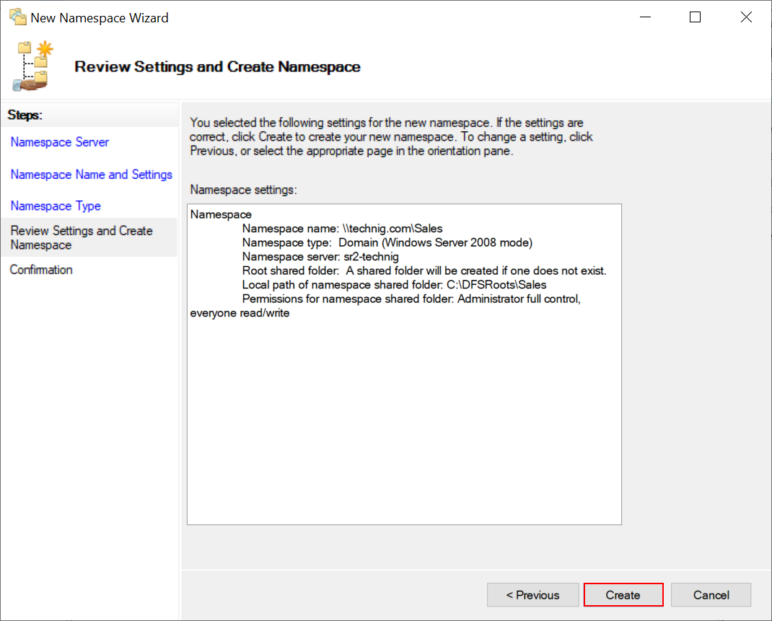Go back with the Previous button

(x=532, y=594)
